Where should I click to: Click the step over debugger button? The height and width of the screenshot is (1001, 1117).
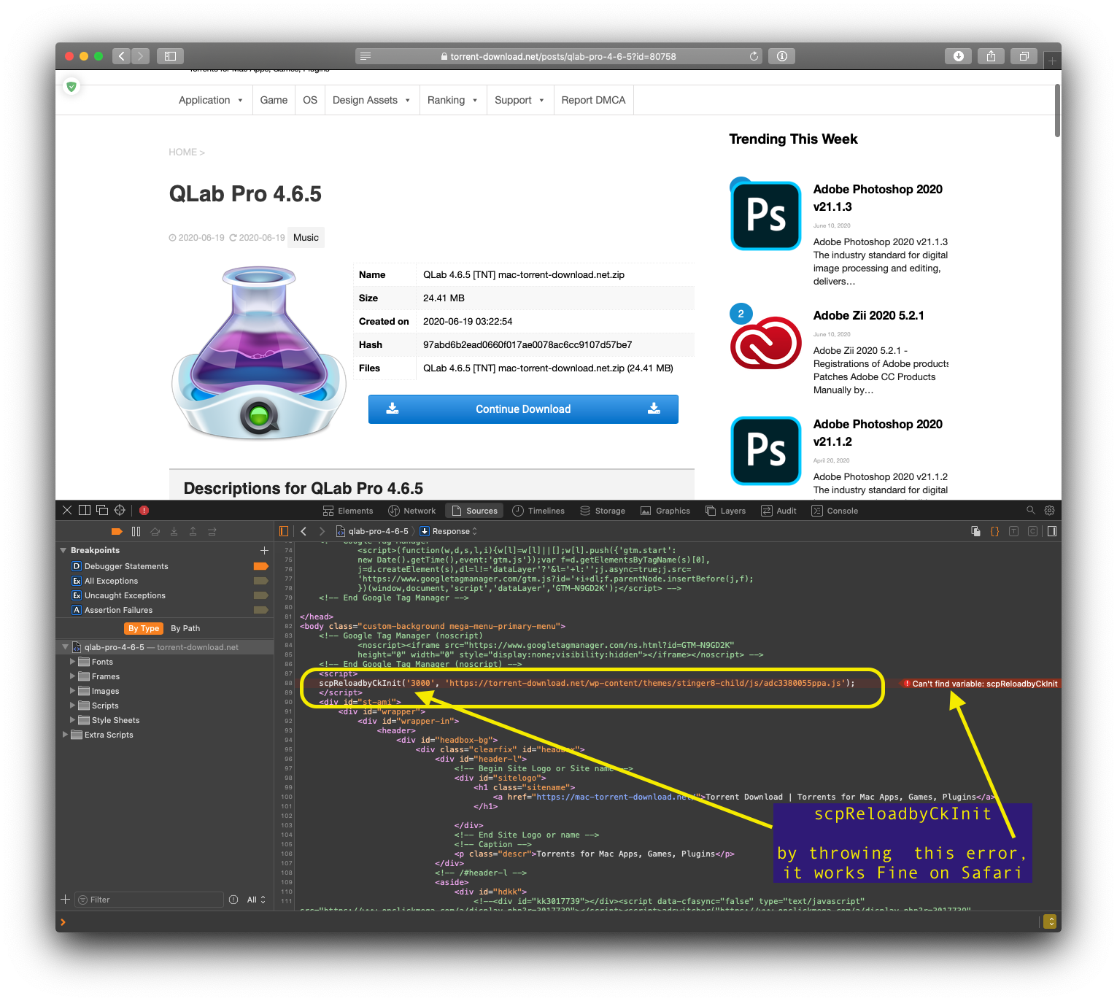[x=155, y=531]
